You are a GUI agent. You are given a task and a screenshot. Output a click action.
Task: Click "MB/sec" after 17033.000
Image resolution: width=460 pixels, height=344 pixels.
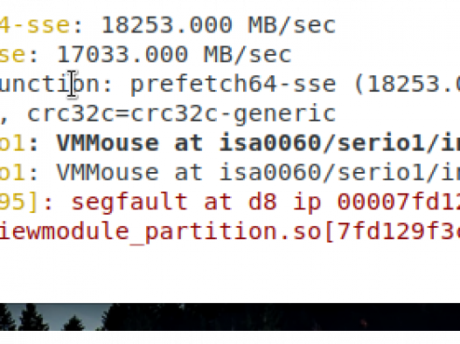247,54
